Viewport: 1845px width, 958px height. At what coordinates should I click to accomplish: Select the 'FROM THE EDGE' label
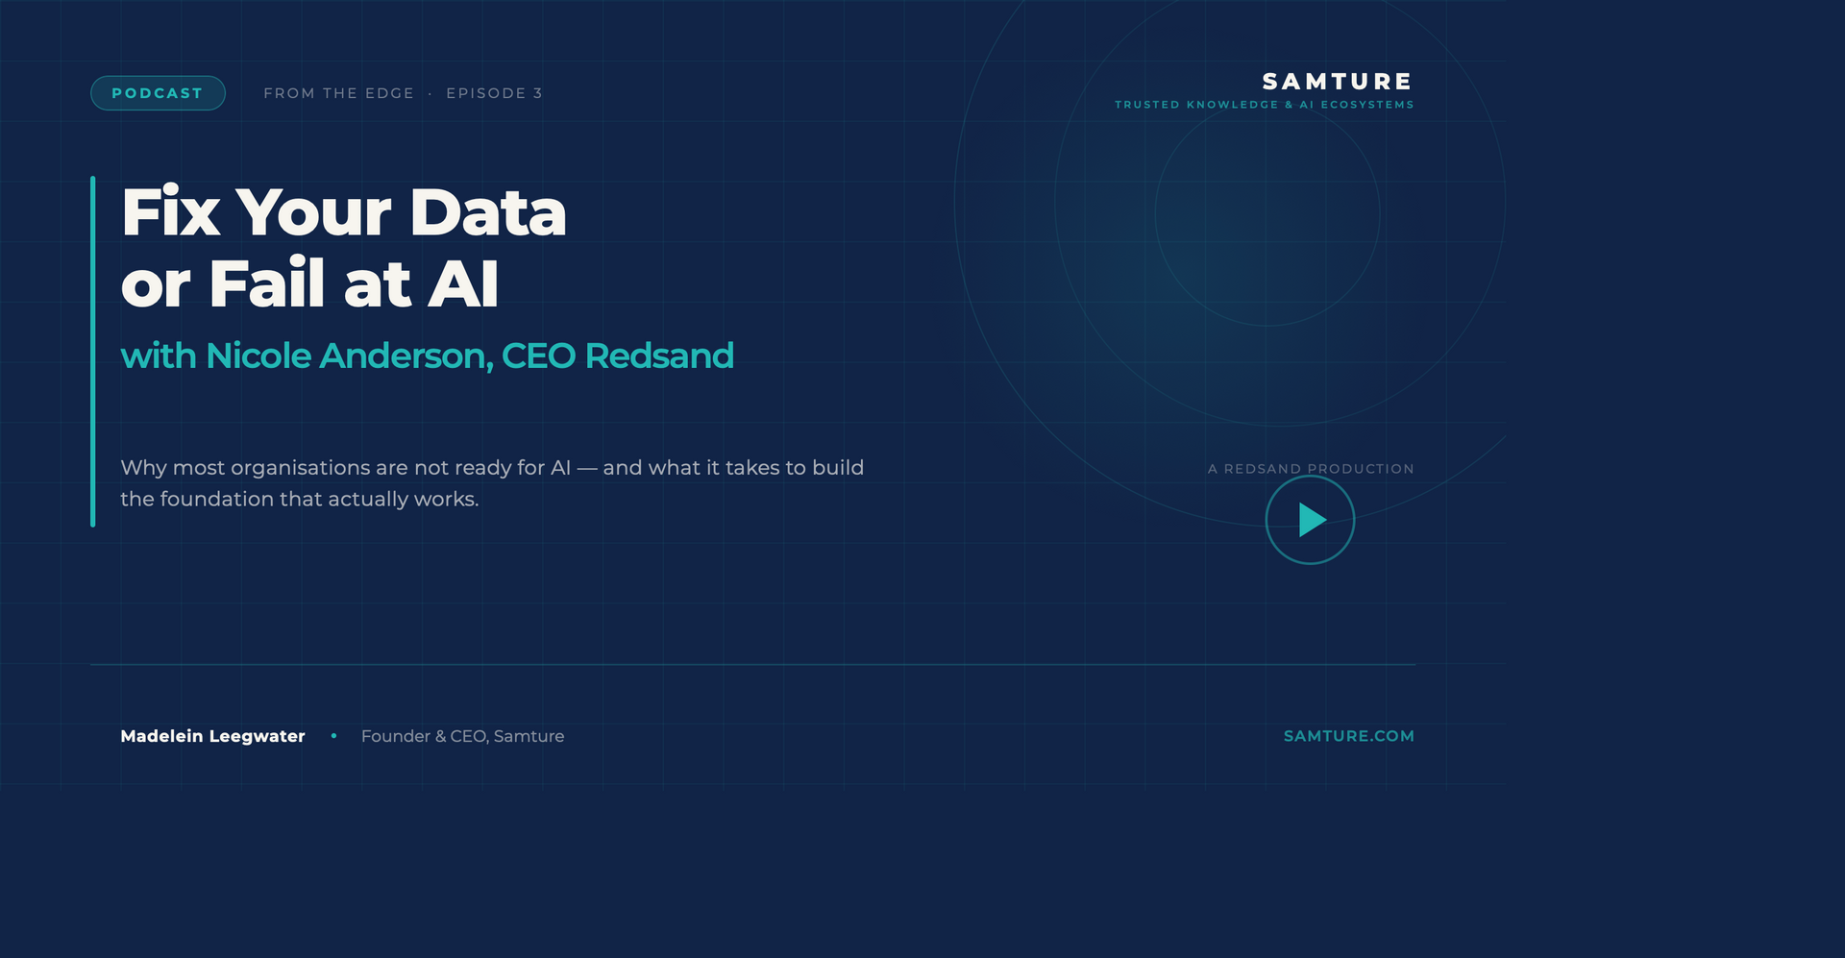pos(338,93)
